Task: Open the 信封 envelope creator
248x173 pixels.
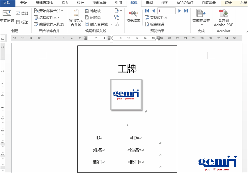Action: tap(22, 13)
